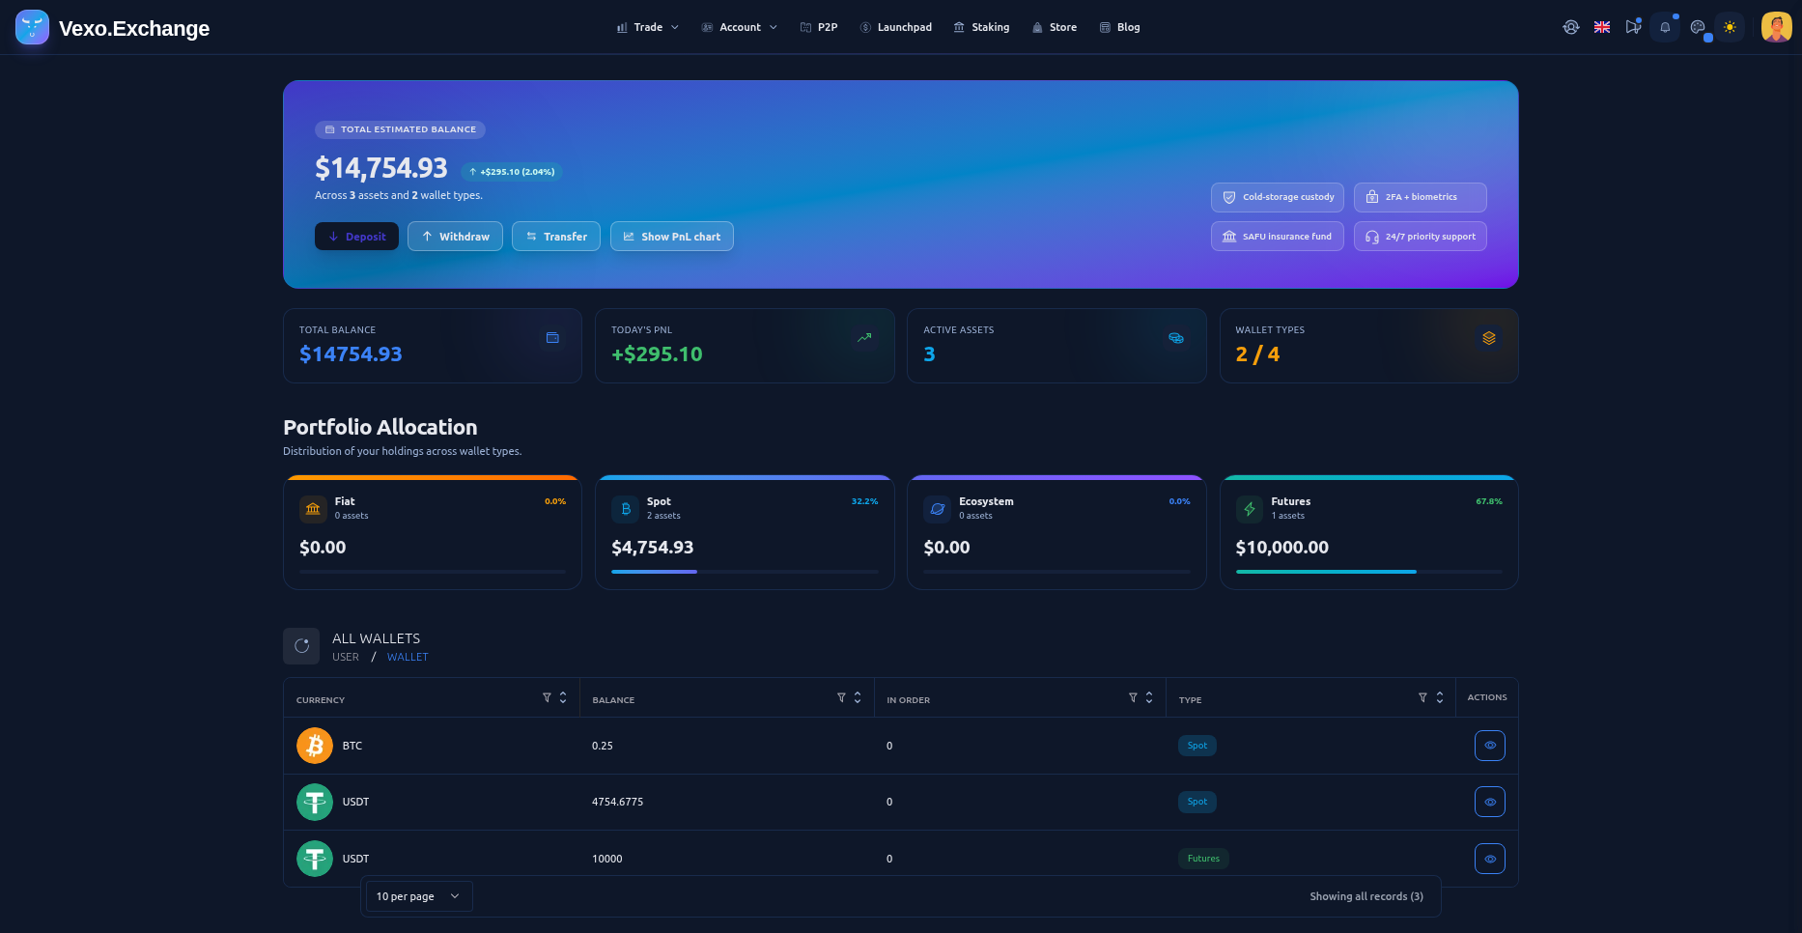Click the 'Showing all records (3)' text

tap(1366, 896)
